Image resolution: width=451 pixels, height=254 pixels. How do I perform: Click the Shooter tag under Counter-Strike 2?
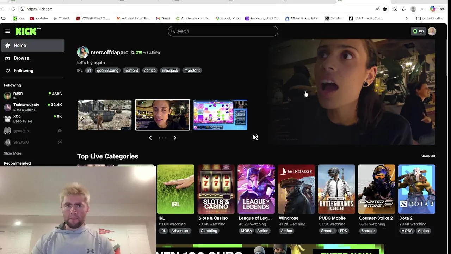tap(368, 231)
